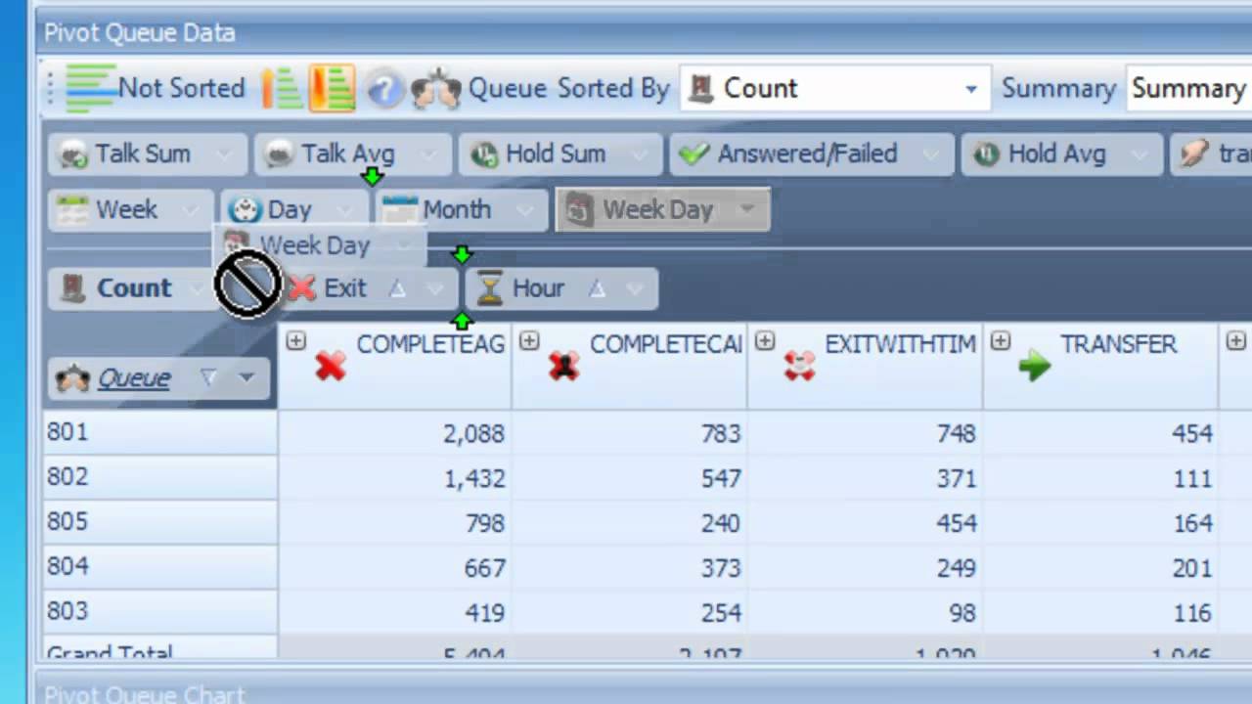Open Queue field filter dropdown arrow
Screen dimensions: 1252x704
click(x=246, y=377)
